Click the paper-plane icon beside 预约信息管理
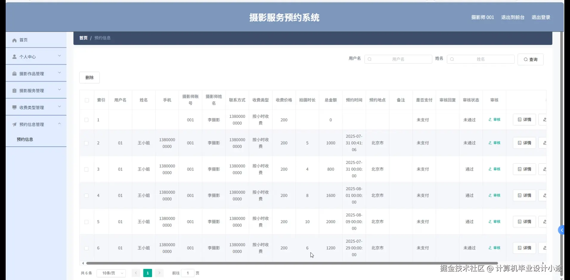570x280 pixels. (x=14, y=124)
